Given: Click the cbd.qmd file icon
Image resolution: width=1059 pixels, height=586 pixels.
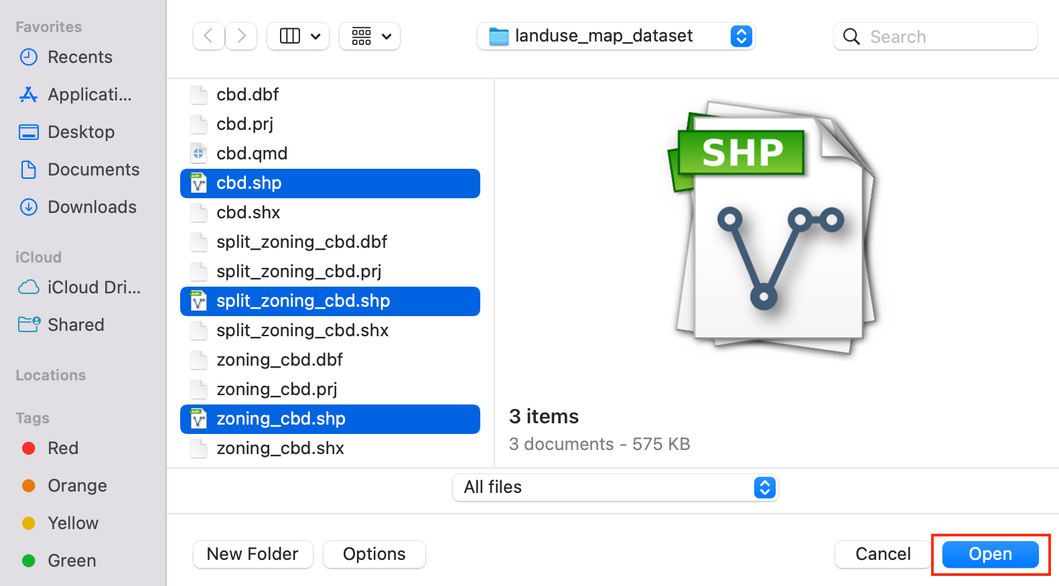Looking at the screenshot, I should [x=198, y=154].
